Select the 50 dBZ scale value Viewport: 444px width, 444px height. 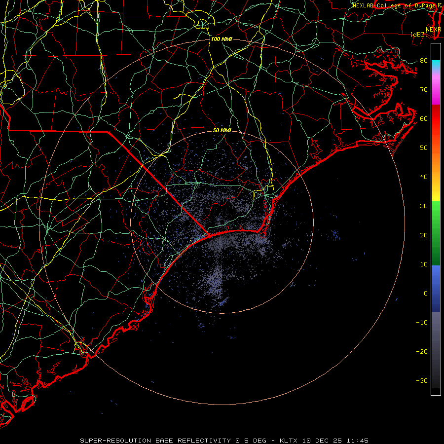click(424, 148)
